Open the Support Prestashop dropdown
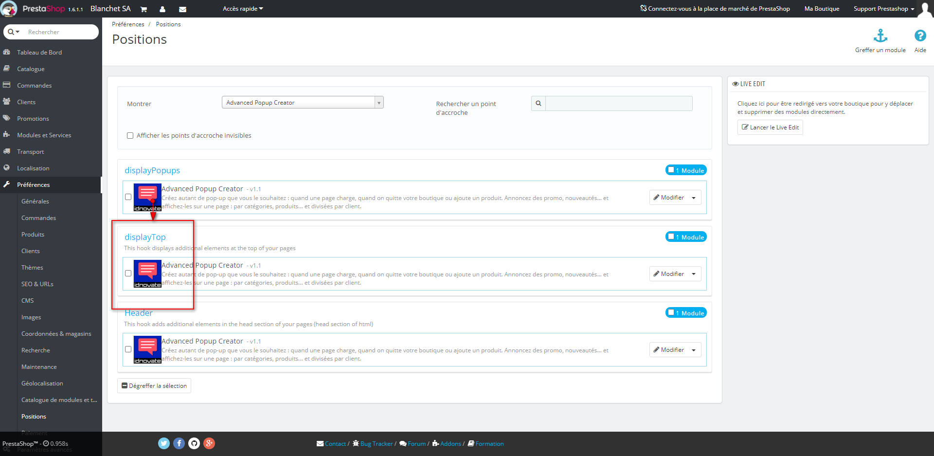The image size is (934, 456). [x=884, y=9]
